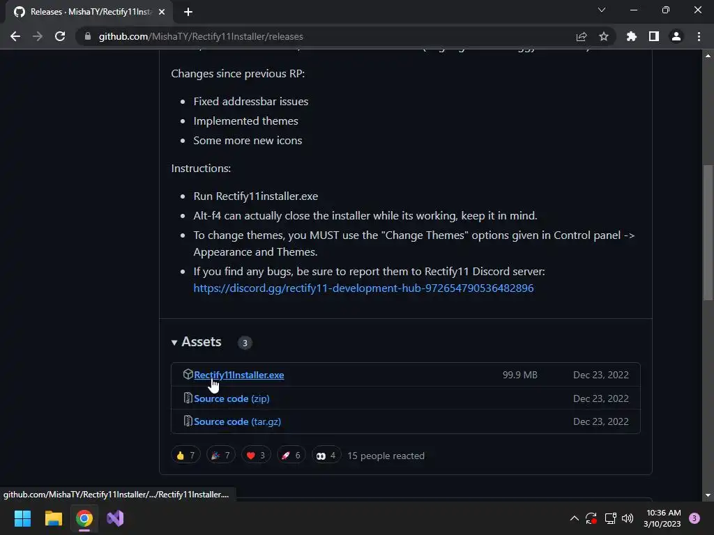Collapse the Assets section triangle
Image resolution: width=714 pixels, height=535 pixels.
click(174, 343)
